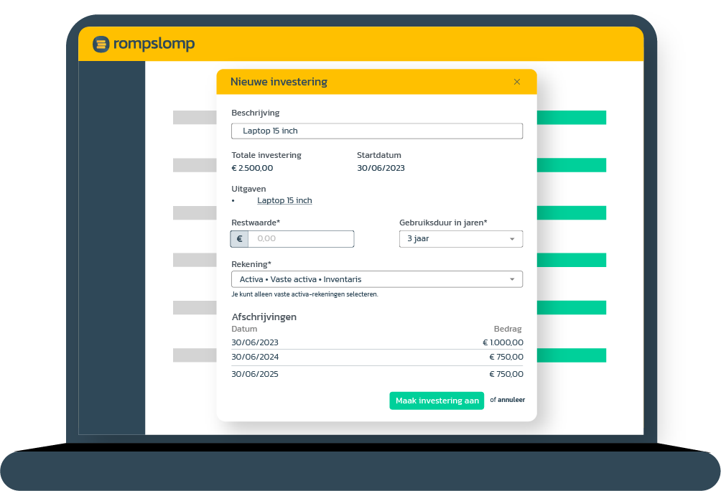
Task: Close the Nieuwe investering dialog
Action: [517, 82]
